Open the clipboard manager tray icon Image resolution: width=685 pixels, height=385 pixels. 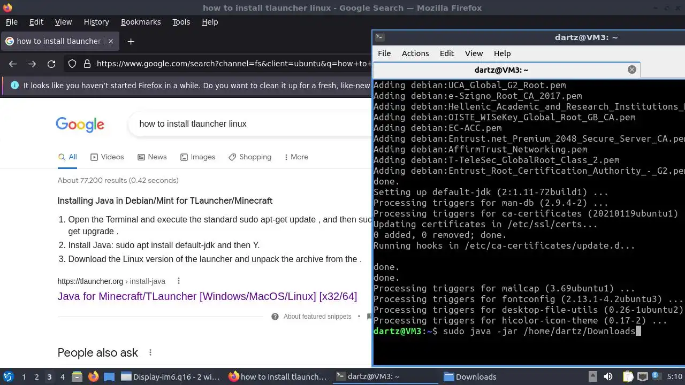(x=628, y=376)
